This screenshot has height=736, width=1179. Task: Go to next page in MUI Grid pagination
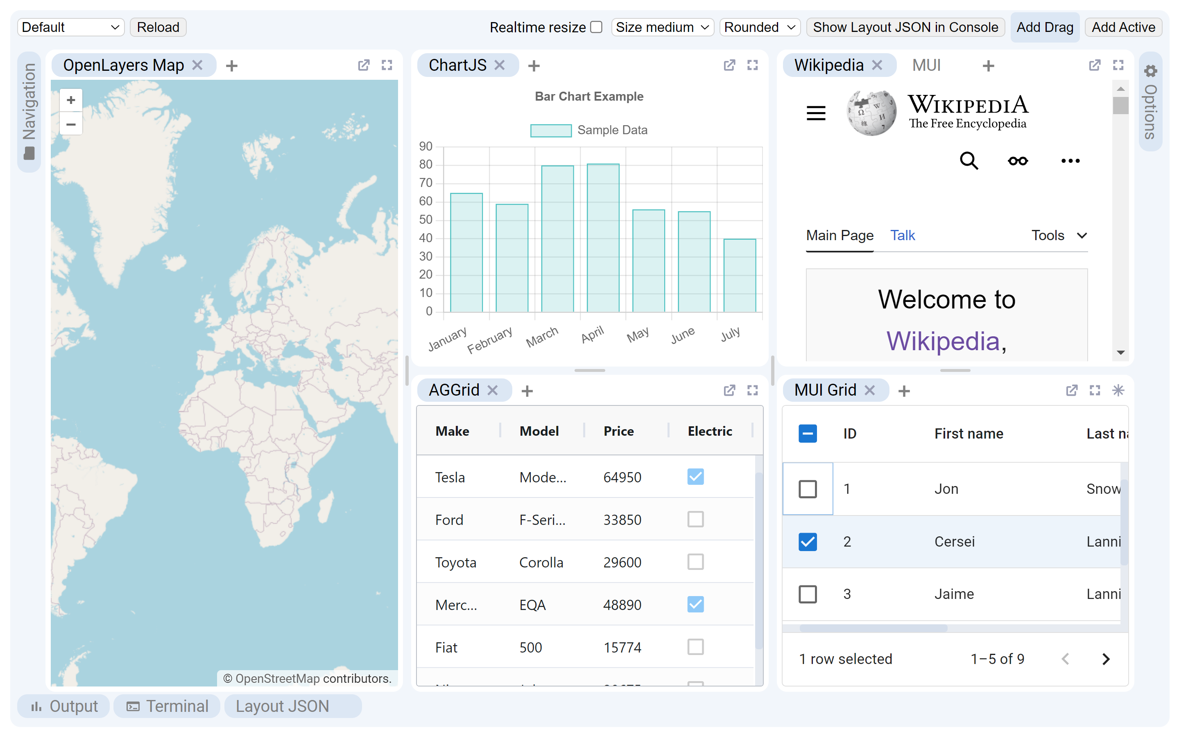point(1105,659)
